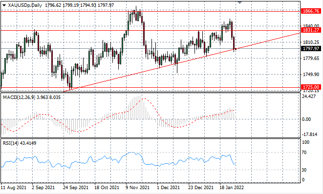Click the XAUUSDp,Daily chart title text
The image size is (323, 194).
(x=25, y=5)
